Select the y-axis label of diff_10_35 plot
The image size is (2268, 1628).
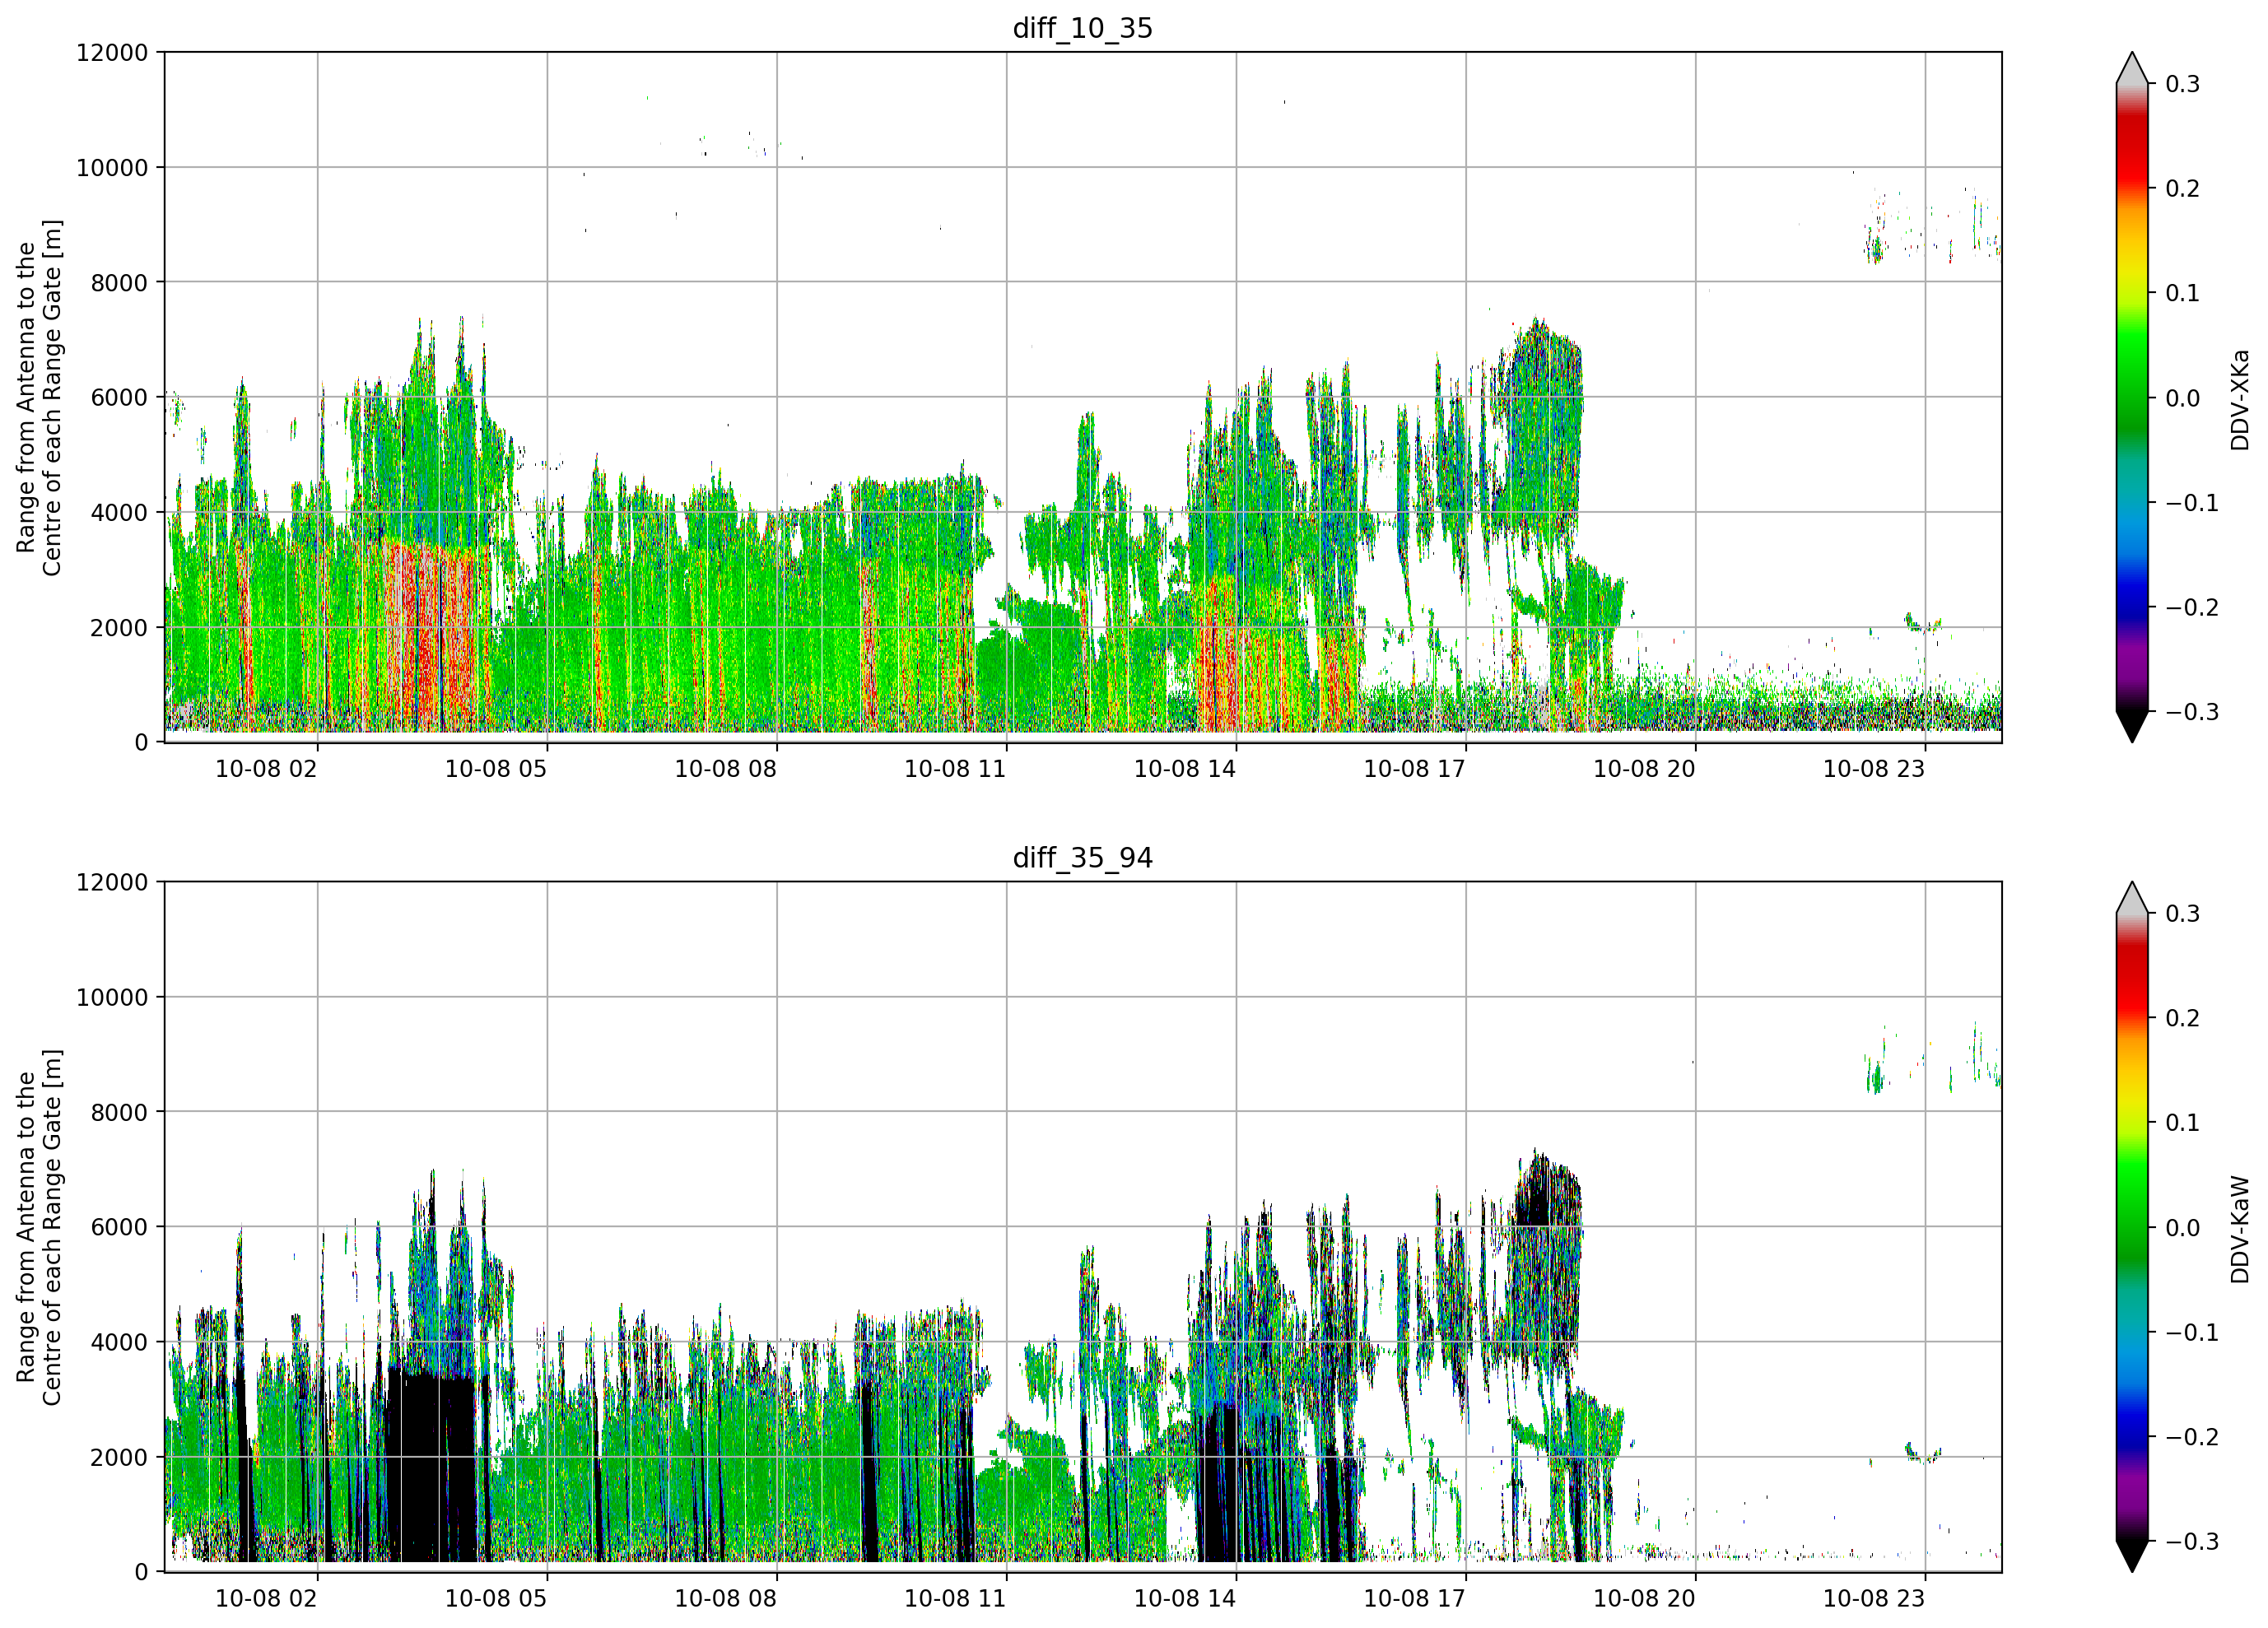click(x=39, y=398)
